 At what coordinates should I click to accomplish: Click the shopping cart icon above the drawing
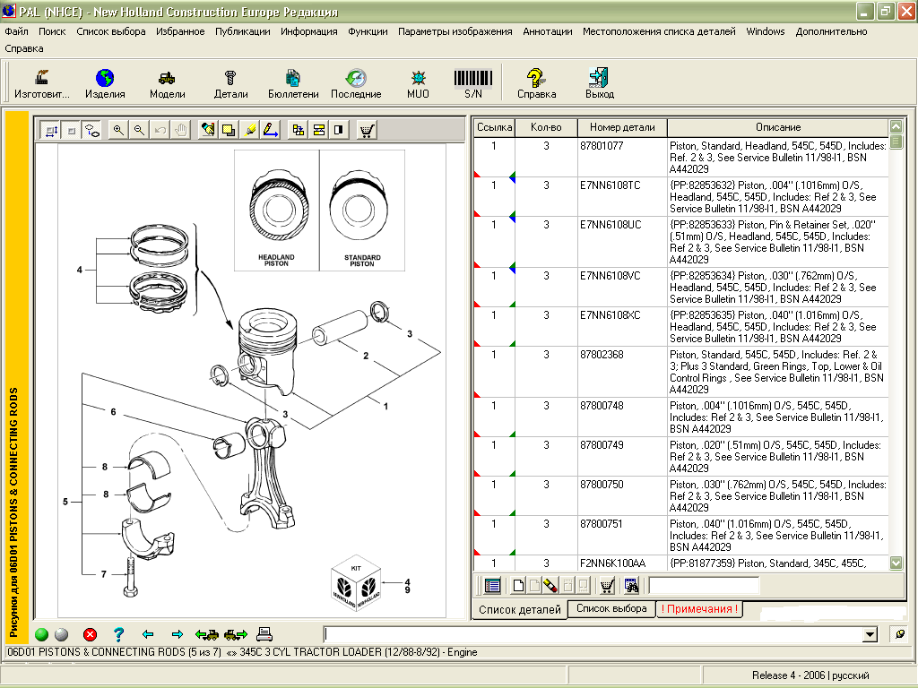pos(367,130)
